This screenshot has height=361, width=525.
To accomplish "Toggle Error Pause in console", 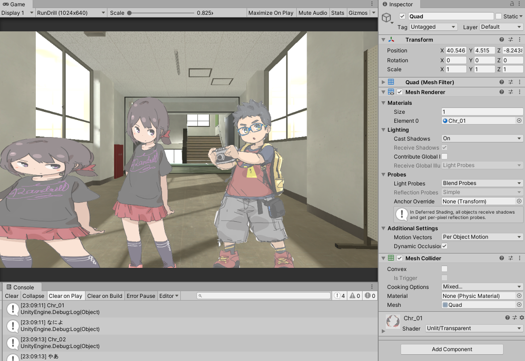I will click(141, 296).
